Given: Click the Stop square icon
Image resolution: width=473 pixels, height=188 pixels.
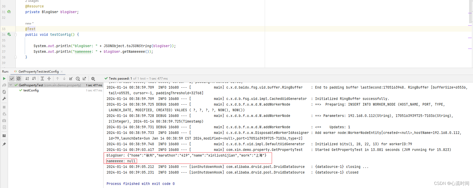Looking at the screenshot, I should click(x=4, y=107).
